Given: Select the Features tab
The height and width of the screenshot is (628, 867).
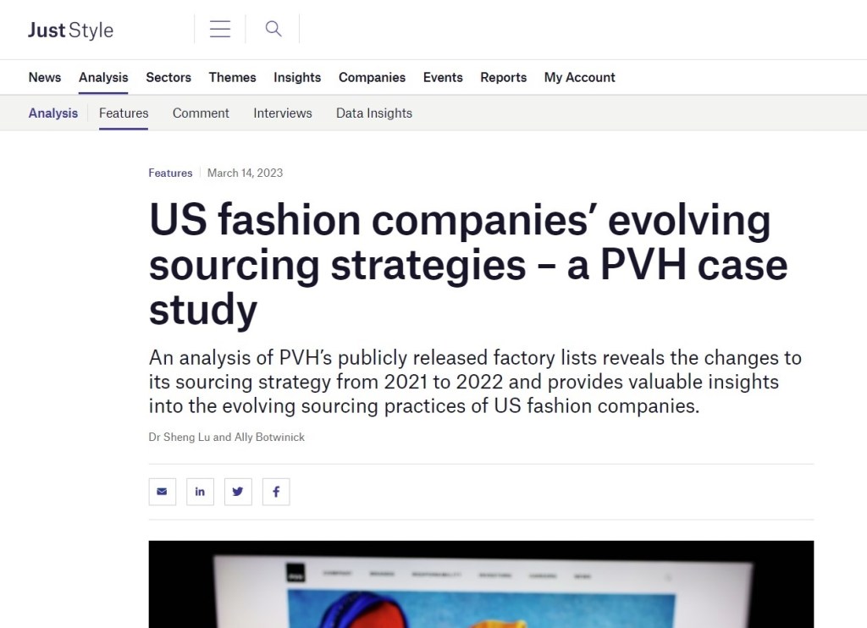Looking at the screenshot, I should click(x=123, y=113).
